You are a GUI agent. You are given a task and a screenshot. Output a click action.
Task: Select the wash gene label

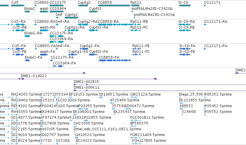44,9
